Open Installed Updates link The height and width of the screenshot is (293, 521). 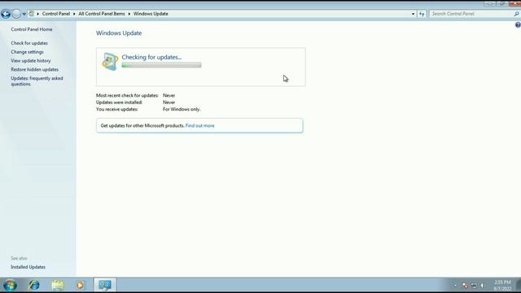click(x=28, y=267)
